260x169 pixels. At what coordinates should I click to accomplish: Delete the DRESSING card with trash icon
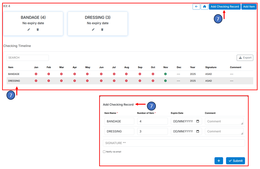102,30
